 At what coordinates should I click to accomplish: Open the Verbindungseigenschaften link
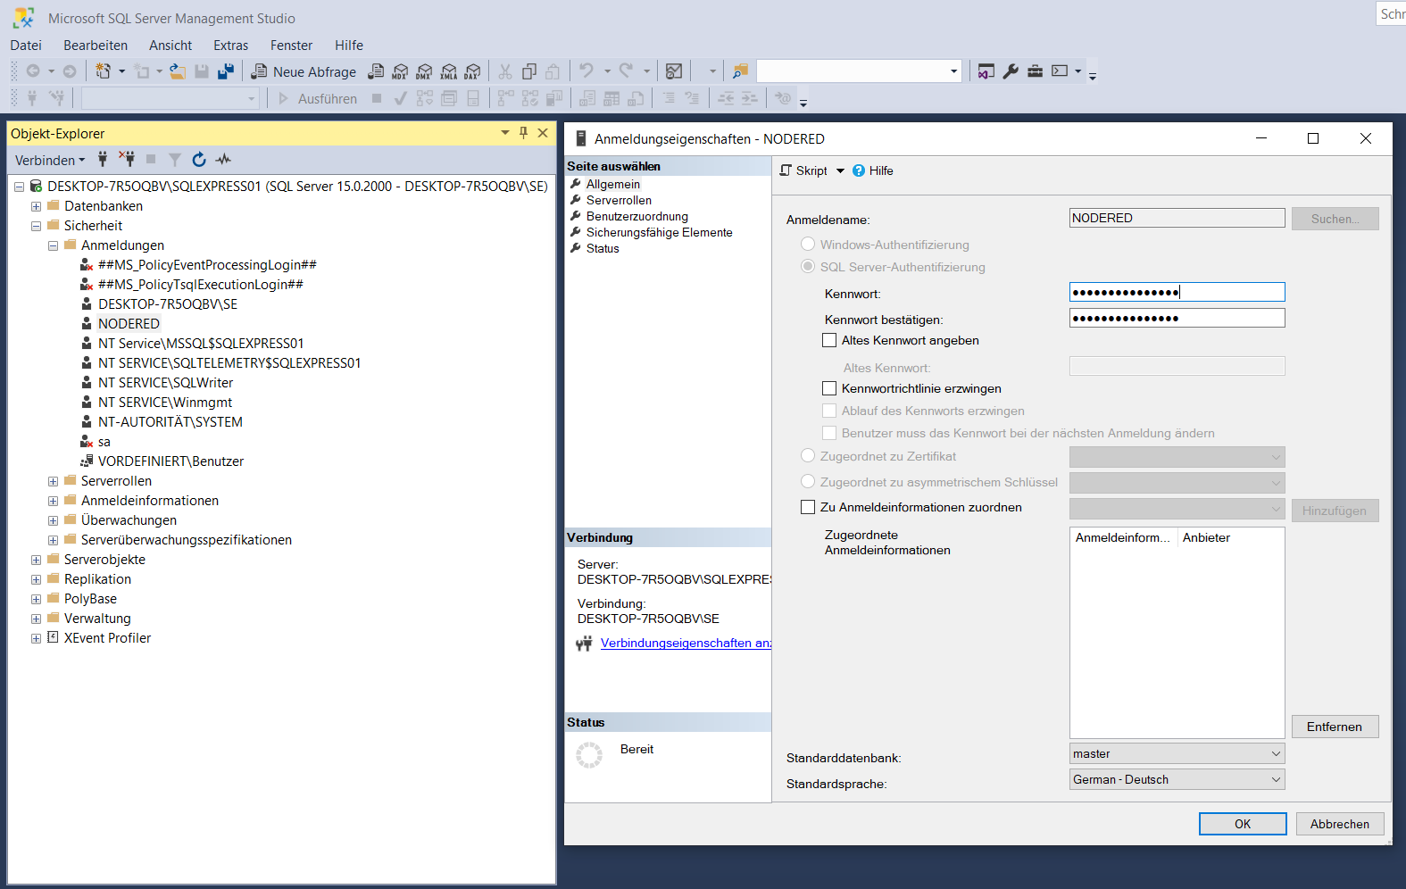pos(686,643)
